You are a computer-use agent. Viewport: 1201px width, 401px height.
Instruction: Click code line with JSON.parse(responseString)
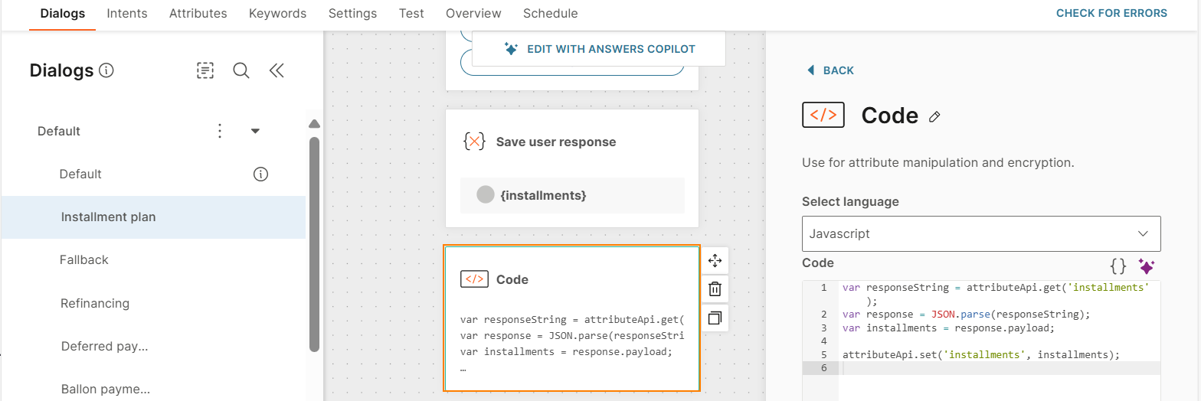click(966, 314)
